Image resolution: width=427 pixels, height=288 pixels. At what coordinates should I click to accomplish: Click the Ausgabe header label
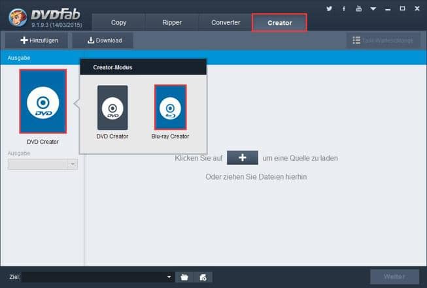click(19, 58)
